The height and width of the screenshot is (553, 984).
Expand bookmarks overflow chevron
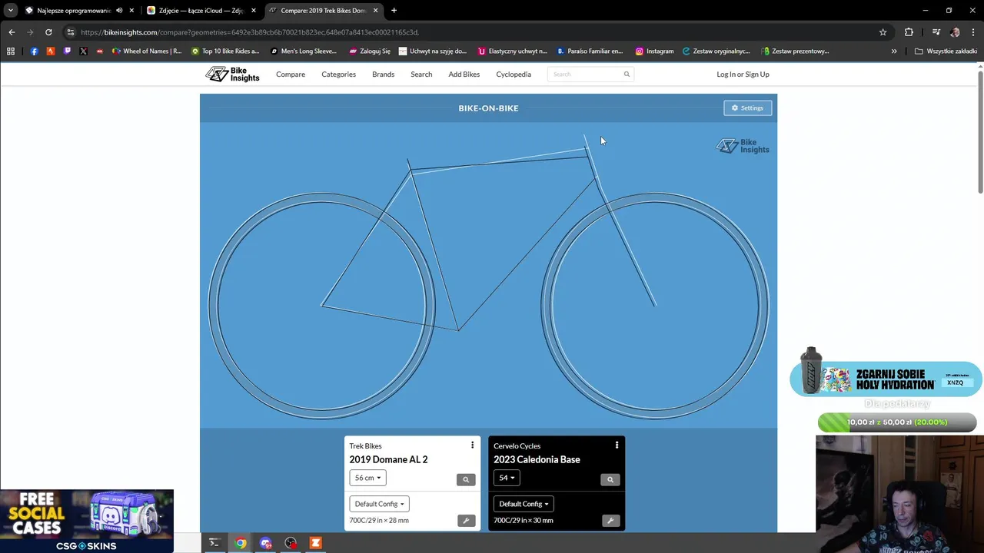[894, 51]
